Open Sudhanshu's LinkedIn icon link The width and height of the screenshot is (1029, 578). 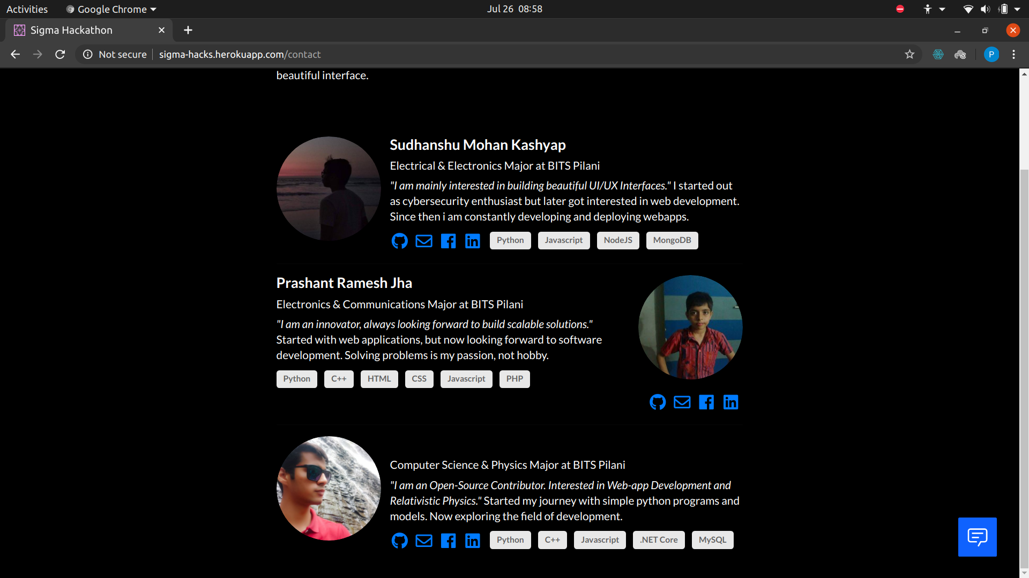point(473,241)
